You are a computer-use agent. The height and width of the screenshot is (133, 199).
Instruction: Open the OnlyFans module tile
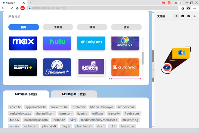pyautogui.click(x=91, y=43)
